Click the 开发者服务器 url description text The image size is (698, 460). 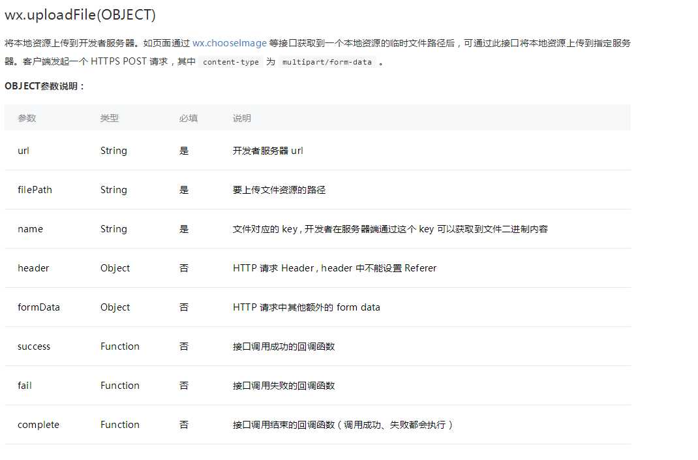(267, 151)
